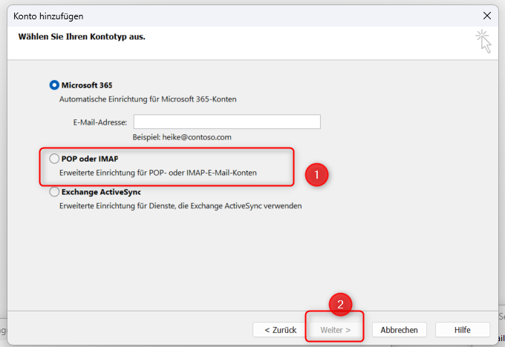Click the E-Mail-Adresse field label
This screenshot has height=347, width=505.
click(x=100, y=122)
